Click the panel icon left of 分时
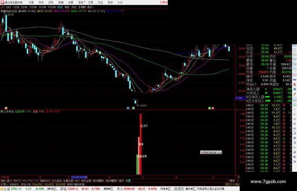The height and width of the screenshot is (191, 297). (2, 7)
